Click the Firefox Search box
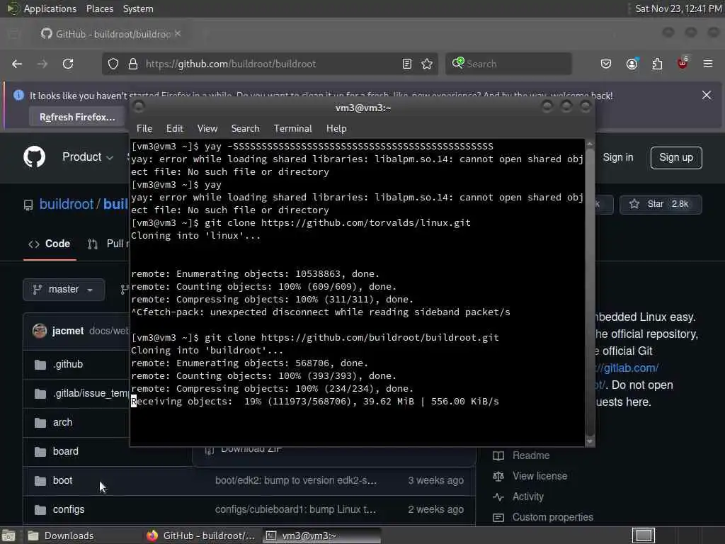This screenshot has height=544, width=725. 508,64
